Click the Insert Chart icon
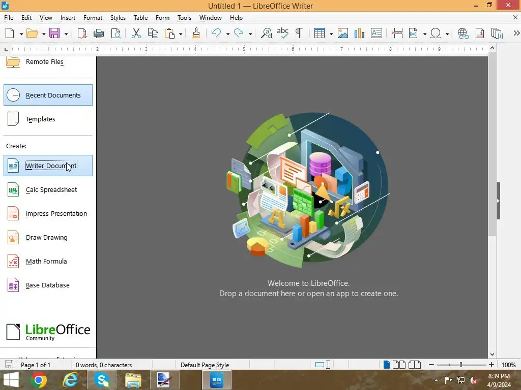Screen dimensions: 521x390 tap(360, 33)
